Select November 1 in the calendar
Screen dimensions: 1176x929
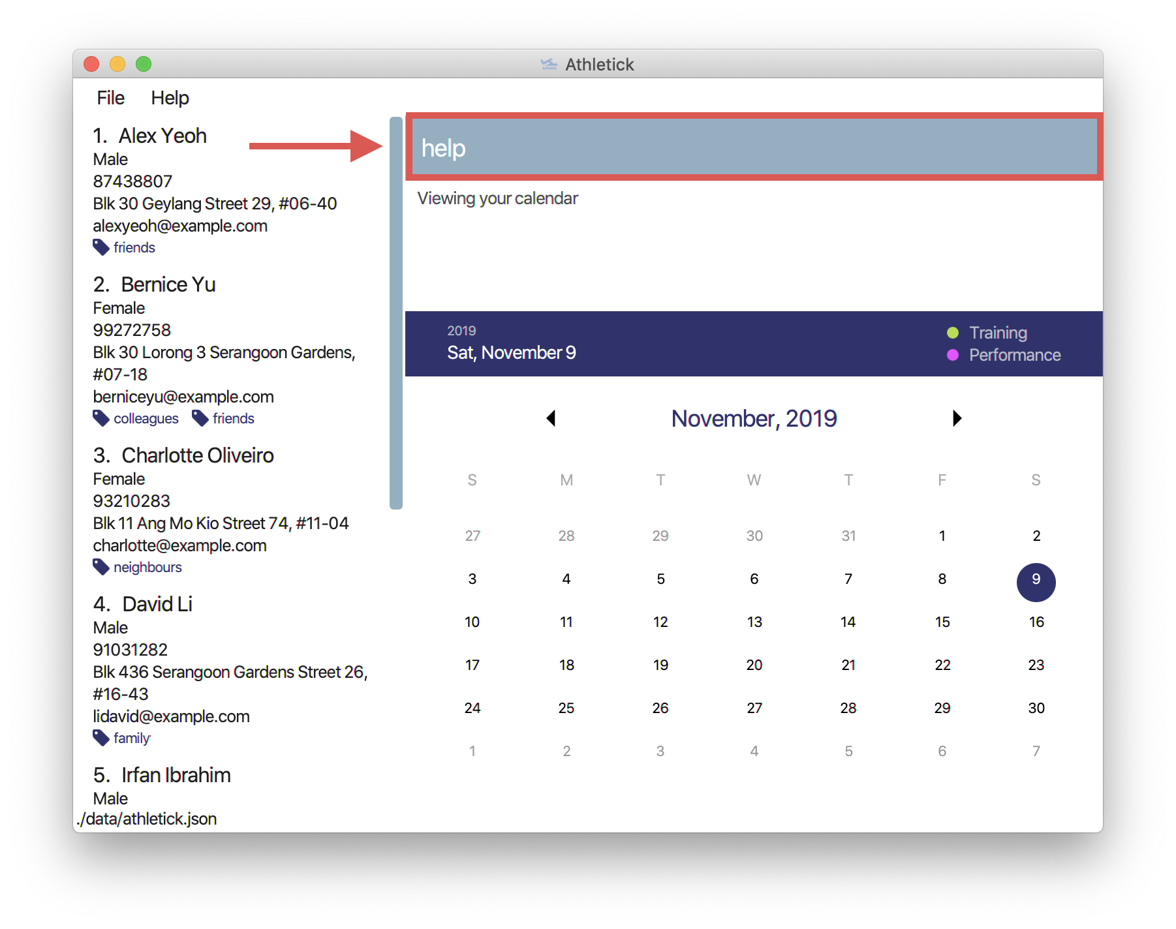[x=942, y=536]
